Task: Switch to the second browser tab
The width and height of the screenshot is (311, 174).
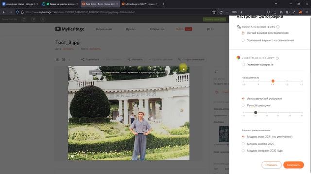Action: tap(60, 4)
